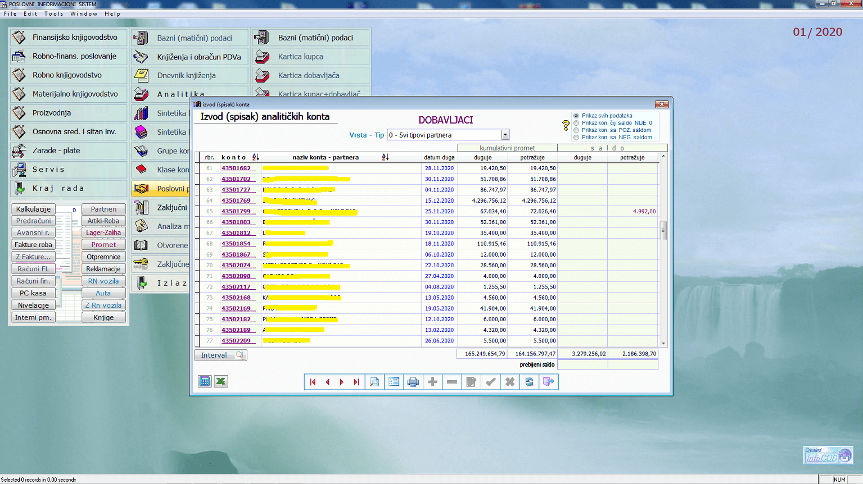This screenshot has width=863, height=484.
Task: Click the Reklamacije shortcut button
Action: pos(103,269)
